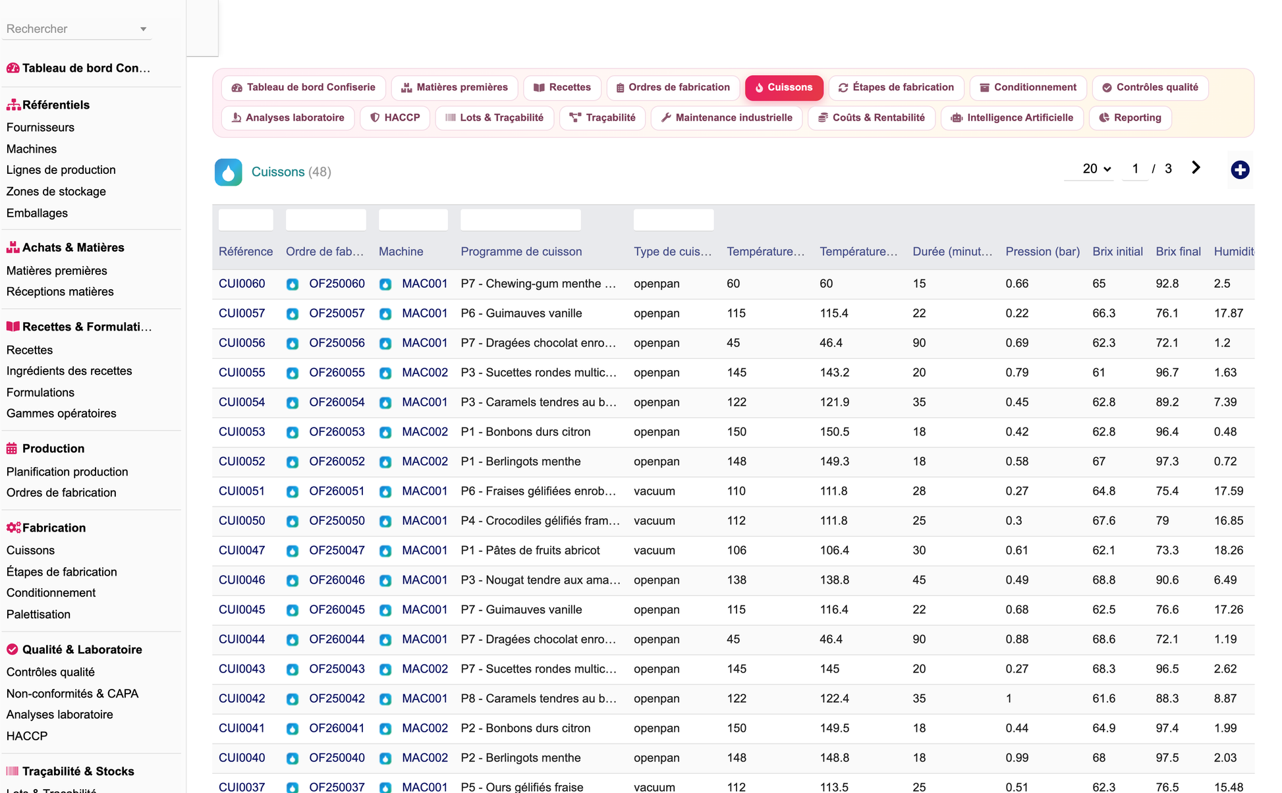The height and width of the screenshot is (793, 1282).
Task: Click the machine icon beside MAC001 in row CUI0060
Action: pos(385,285)
